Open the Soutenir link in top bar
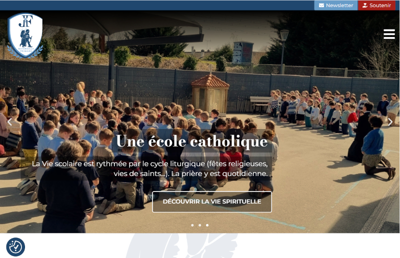 (376, 5)
